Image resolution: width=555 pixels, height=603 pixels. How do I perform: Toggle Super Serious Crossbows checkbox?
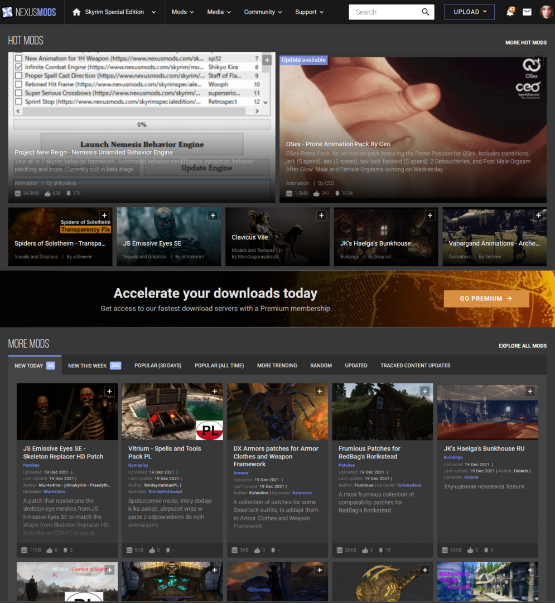[x=18, y=93]
